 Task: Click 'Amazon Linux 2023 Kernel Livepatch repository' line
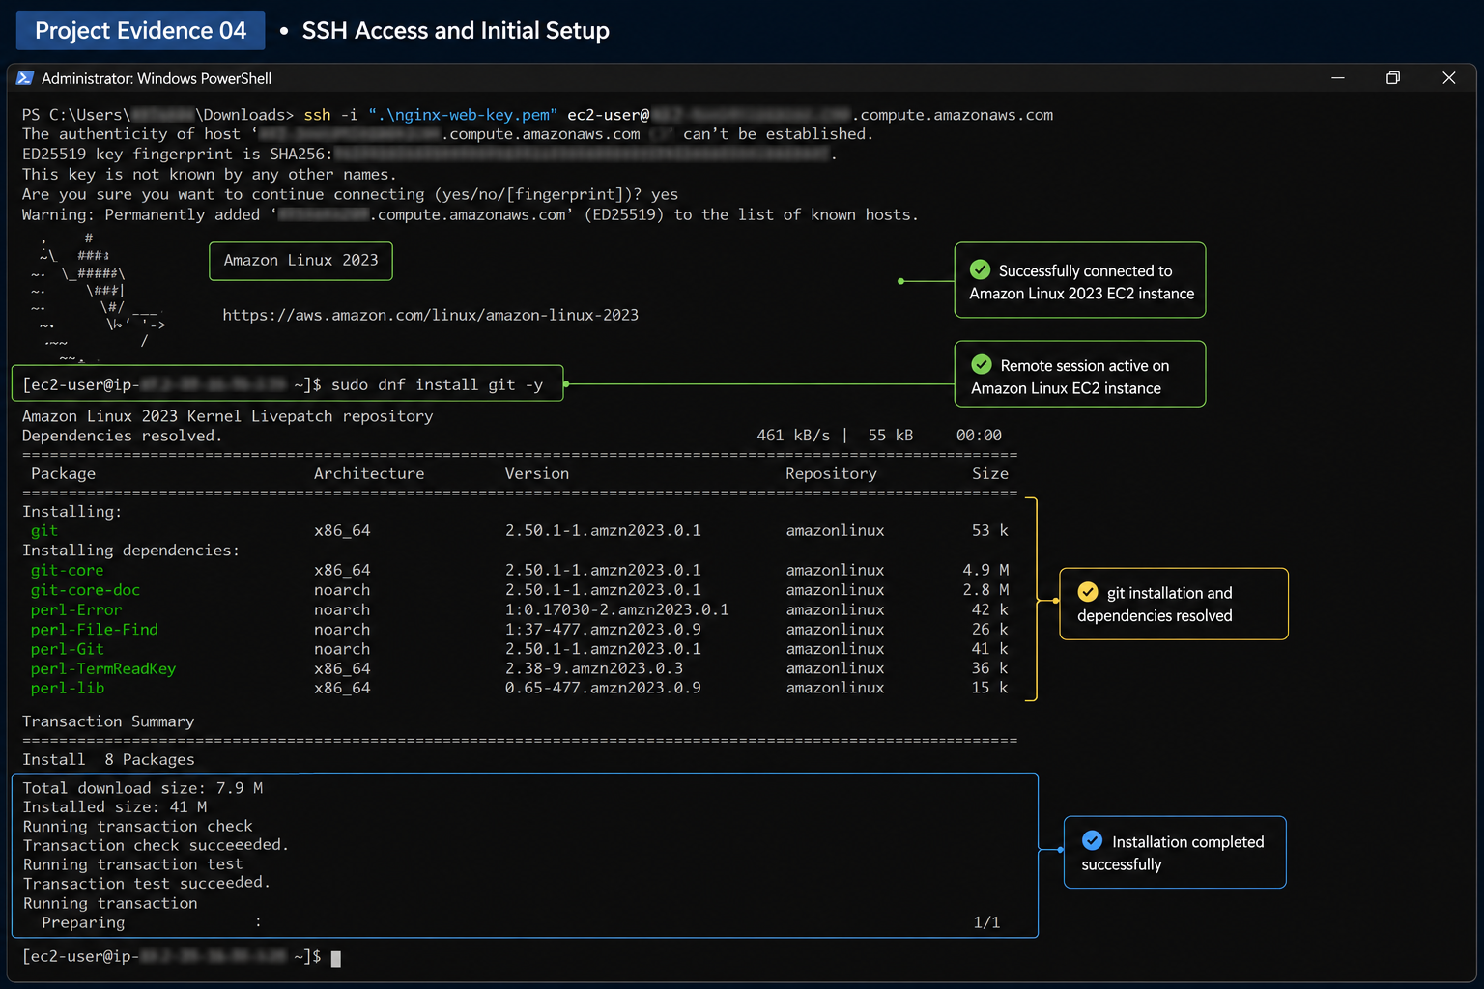228,416
